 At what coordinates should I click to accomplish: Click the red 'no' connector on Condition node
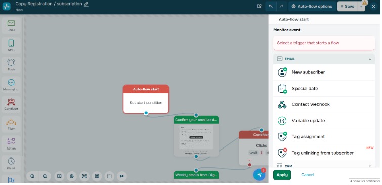coord(250,165)
